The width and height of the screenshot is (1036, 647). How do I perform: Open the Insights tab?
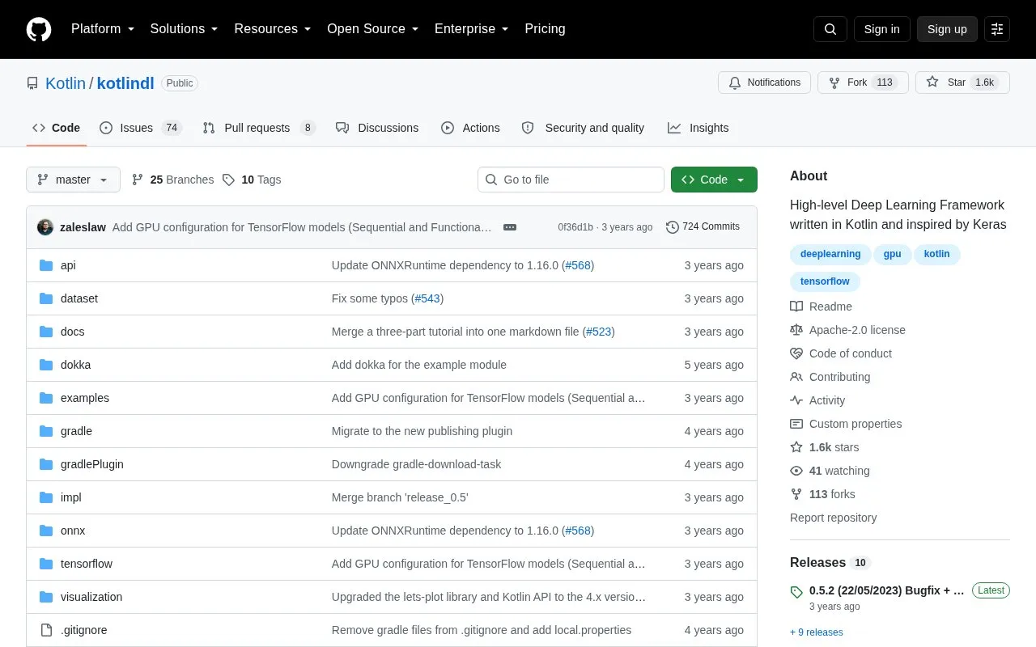pos(698,128)
